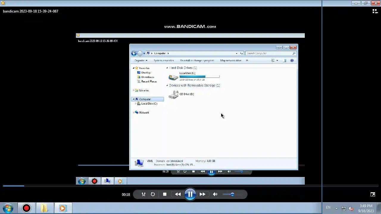381x214 pixels.
Task: Click the Computer address bar breadcrumb
Action: point(160,53)
